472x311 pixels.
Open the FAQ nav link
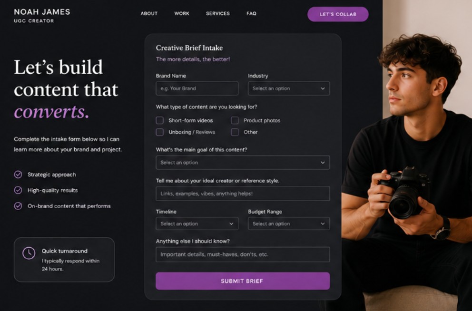coord(251,13)
